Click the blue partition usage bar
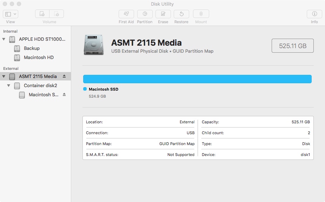Screen dimensions: 325x202 197,79
